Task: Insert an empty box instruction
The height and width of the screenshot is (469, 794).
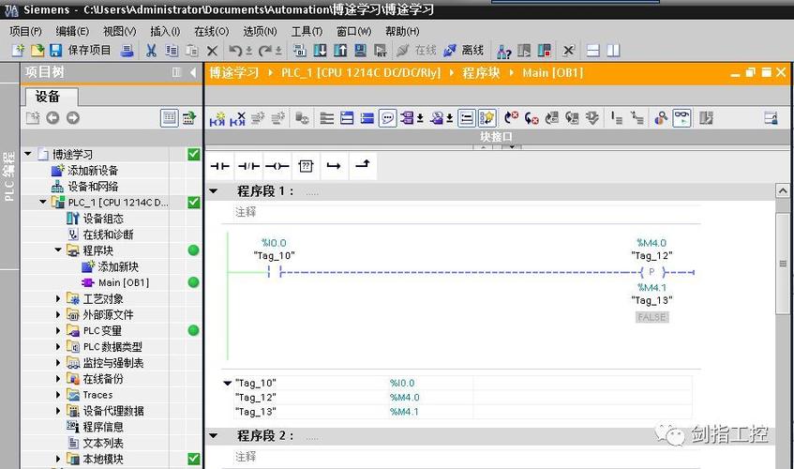Action: pos(306,166)
